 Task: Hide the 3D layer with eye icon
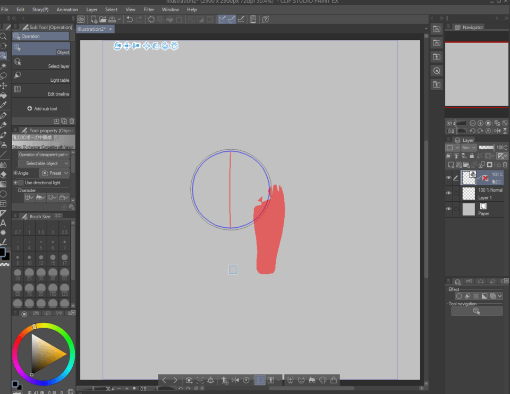pos(448,177)
